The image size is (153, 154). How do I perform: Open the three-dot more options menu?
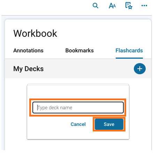[144, 6]
